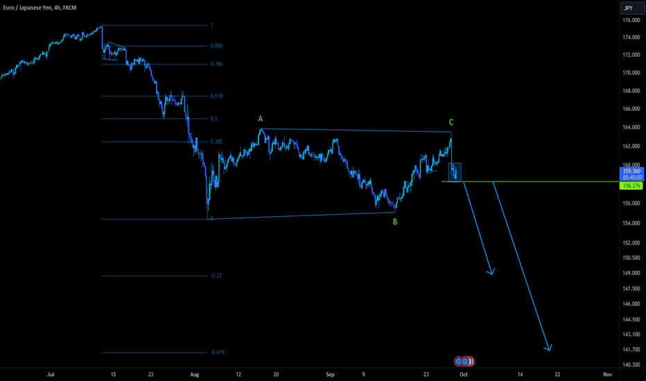
Task: Click the -0.27 Fibonacci extension label
Action: tap(216, 276)
